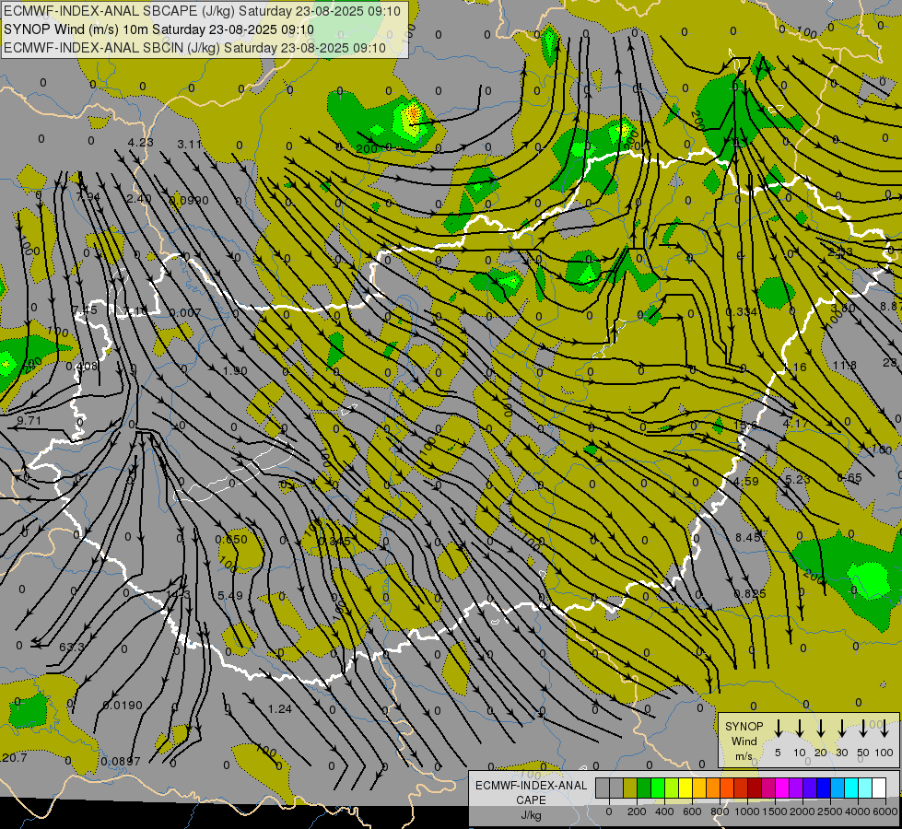This screenshot has width=902, height=829.
Task: Click the map value 63.3
Action: point(72,648)
